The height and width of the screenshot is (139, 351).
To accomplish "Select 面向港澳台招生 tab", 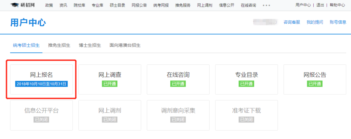I will point(125,45).
